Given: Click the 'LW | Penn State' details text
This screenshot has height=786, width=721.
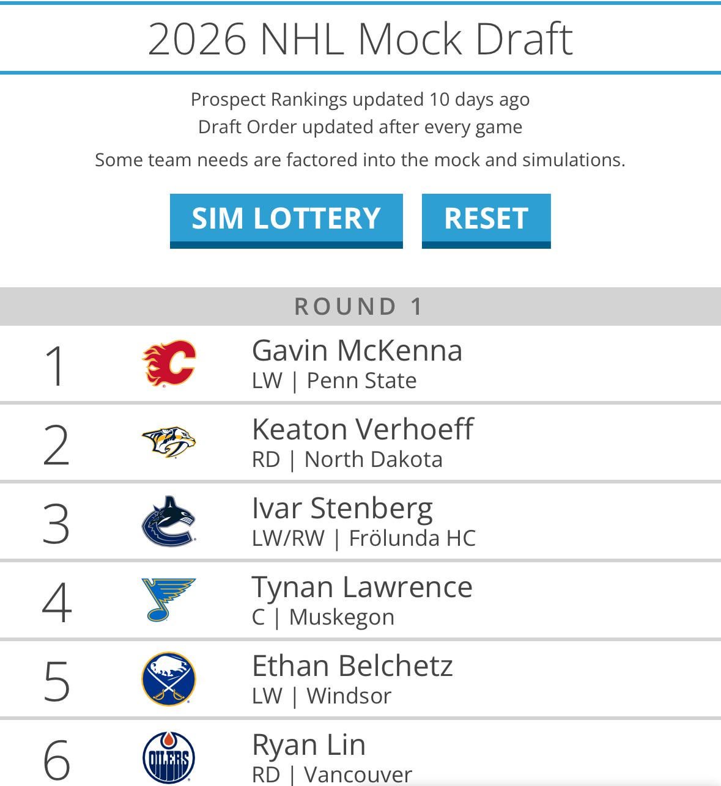Looking at the screenshot, I should [x=334, y=381].
